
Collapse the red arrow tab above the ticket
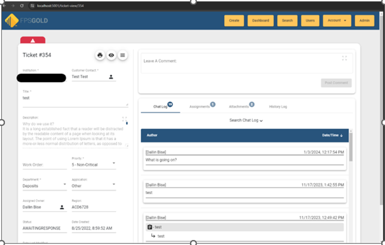pyautogui.click(x=33, y=40)
